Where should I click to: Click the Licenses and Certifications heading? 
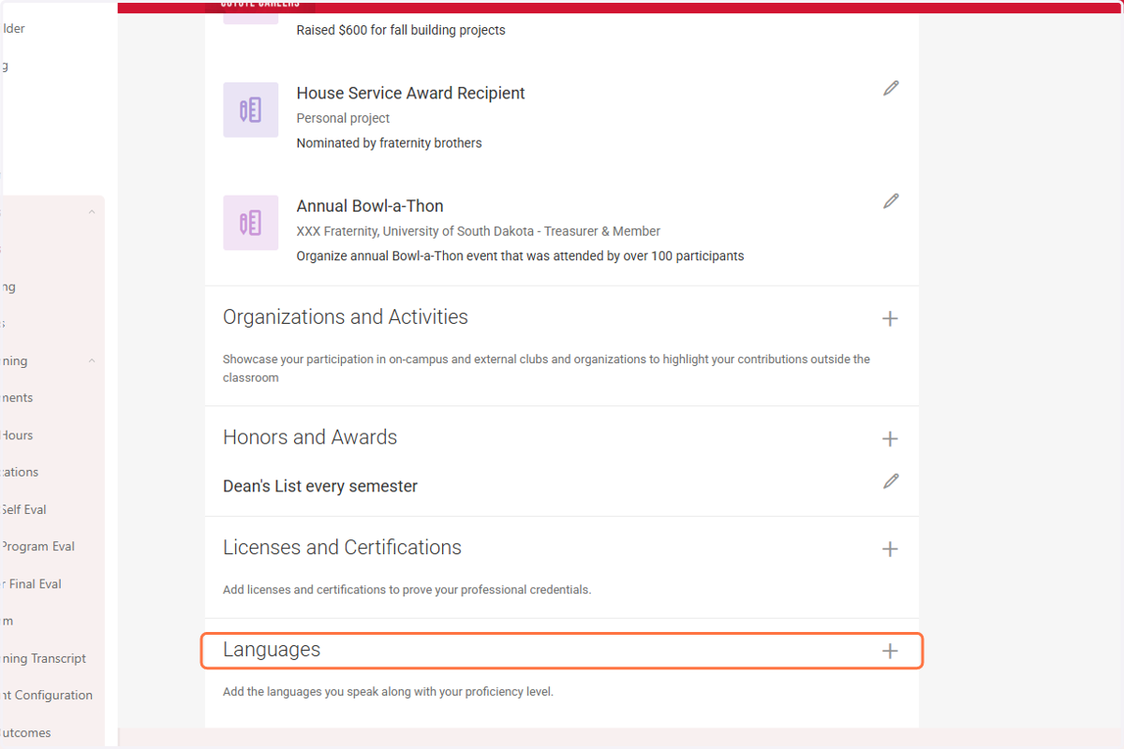tap(342, 548)
